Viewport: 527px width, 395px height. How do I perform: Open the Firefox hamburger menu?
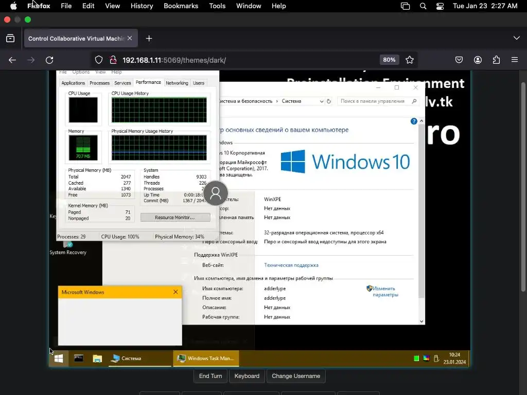pos(515,60)
